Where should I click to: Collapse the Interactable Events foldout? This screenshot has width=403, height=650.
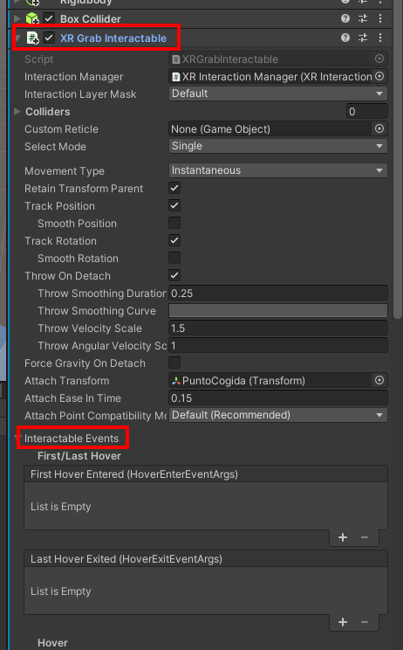[19, 439]
